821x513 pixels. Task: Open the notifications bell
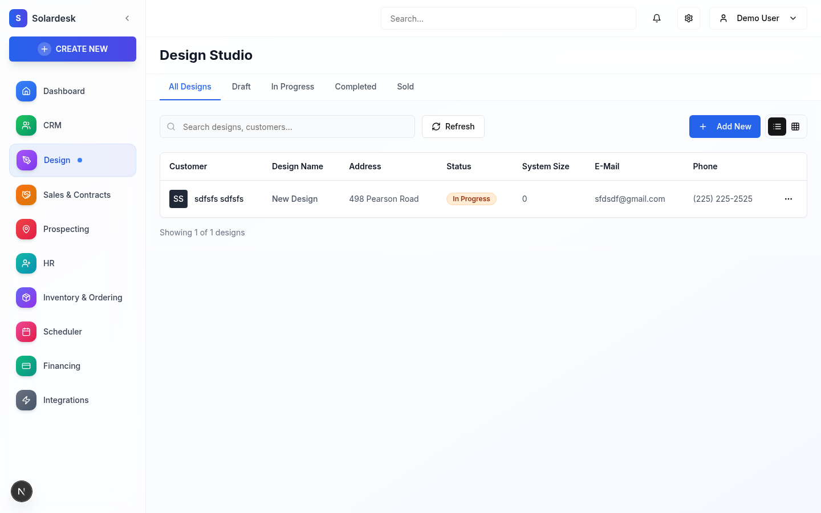[x=657, y=18]
